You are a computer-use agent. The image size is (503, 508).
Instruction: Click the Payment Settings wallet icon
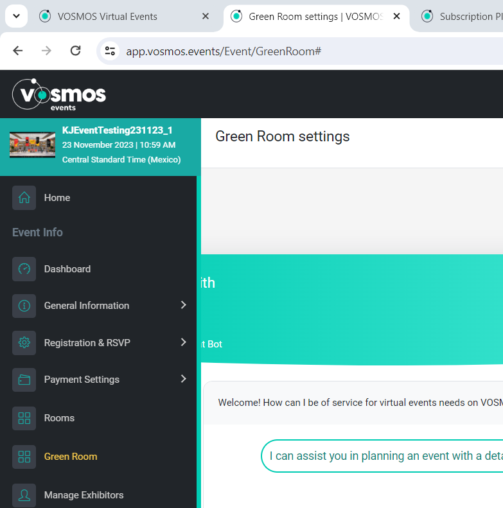(24, 380)
